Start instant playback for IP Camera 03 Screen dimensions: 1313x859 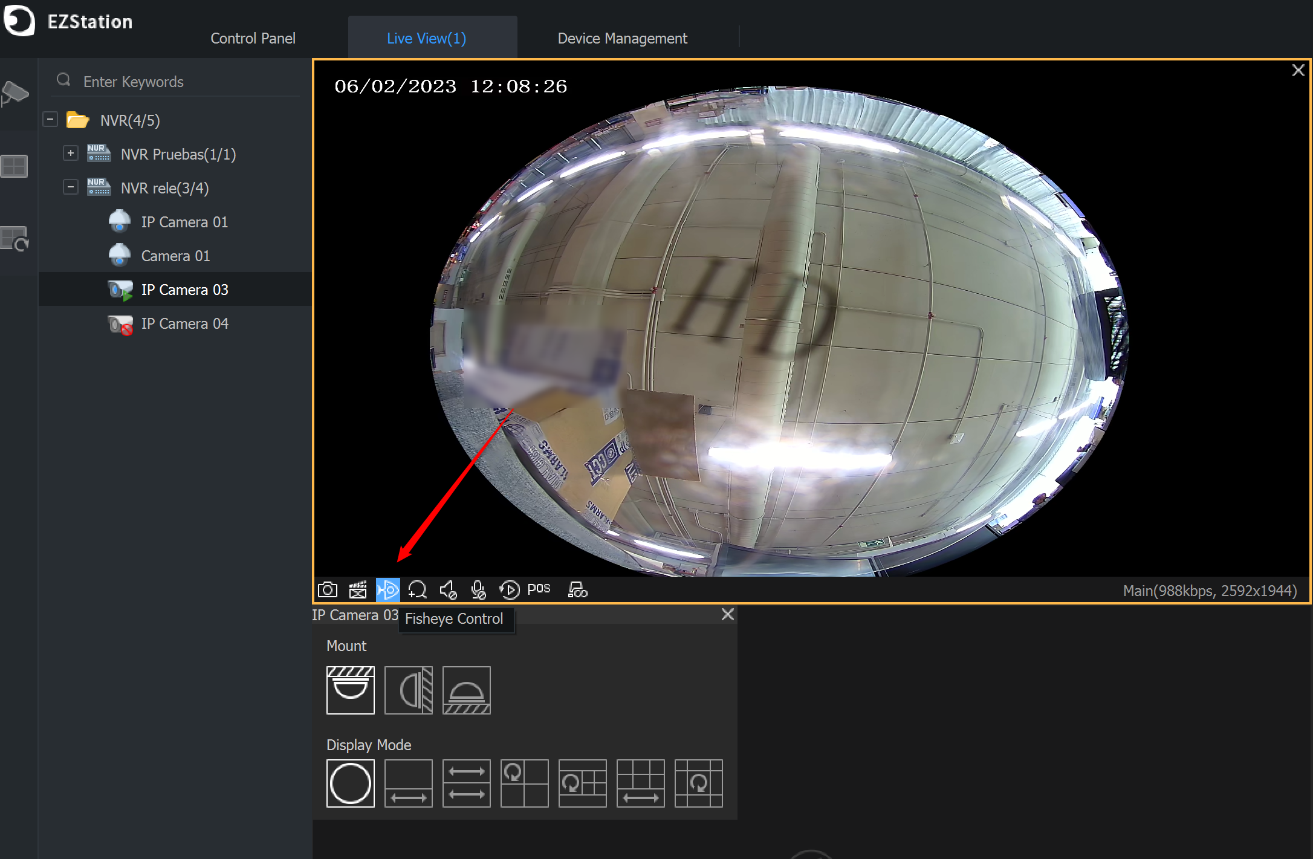coord(509,589)
